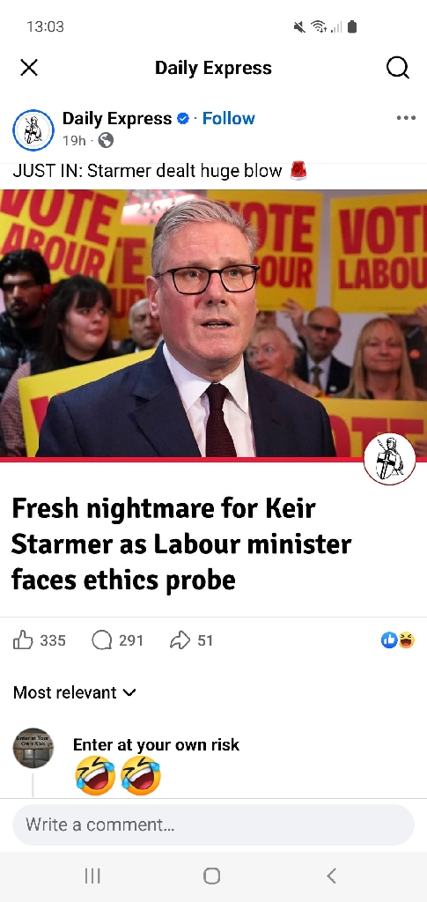Open commenter 'Enter at your own risk' profile

pyautogui.click(x=156, y=744)
